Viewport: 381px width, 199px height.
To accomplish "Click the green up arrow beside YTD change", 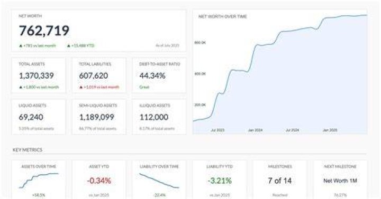I will tap(68, 45).
